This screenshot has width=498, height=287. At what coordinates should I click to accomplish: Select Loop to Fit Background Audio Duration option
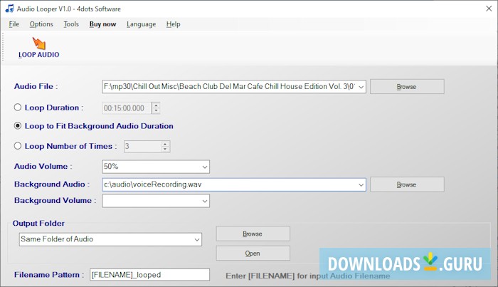(x=18, y=126)
